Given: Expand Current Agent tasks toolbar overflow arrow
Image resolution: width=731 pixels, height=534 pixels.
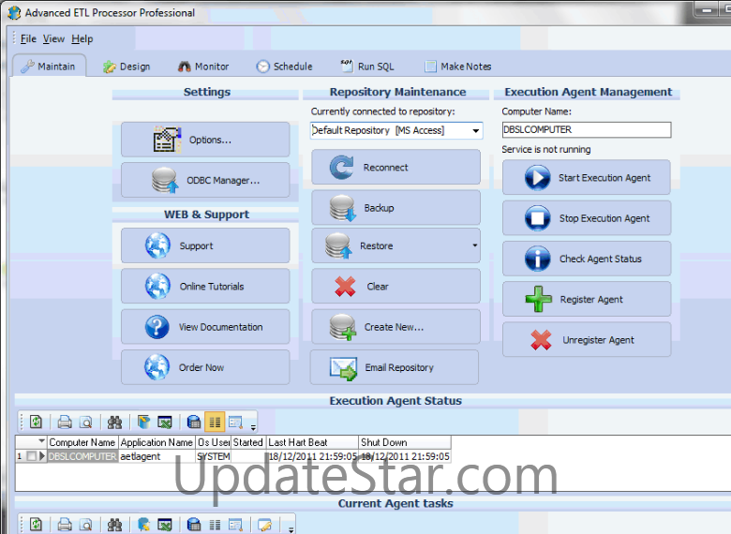Looking at the screenshot, I should pyautogui.click(x=291, y=529).
